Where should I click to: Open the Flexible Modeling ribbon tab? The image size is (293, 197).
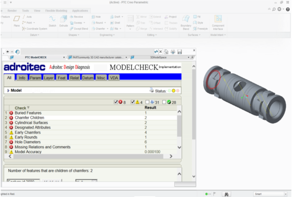click(56, 11)
